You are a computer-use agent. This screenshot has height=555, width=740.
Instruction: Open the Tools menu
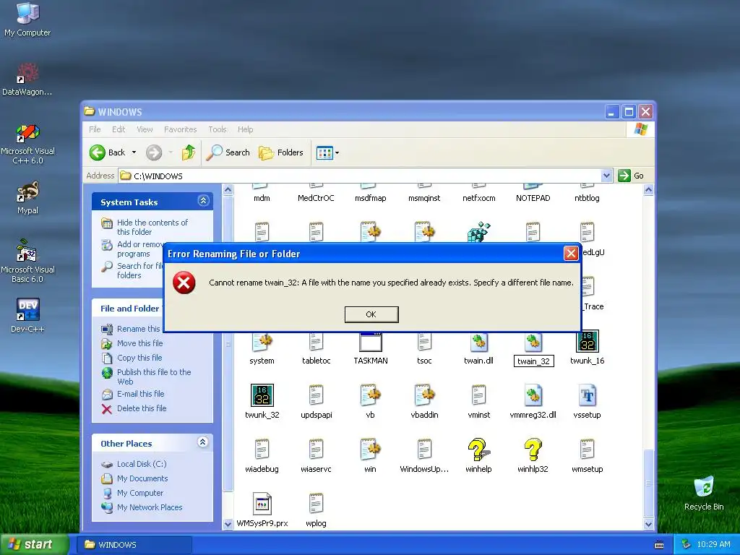click(218, 129)
